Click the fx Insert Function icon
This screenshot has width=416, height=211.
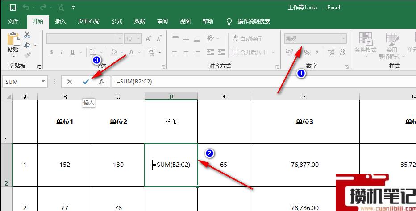click(102, 82)
